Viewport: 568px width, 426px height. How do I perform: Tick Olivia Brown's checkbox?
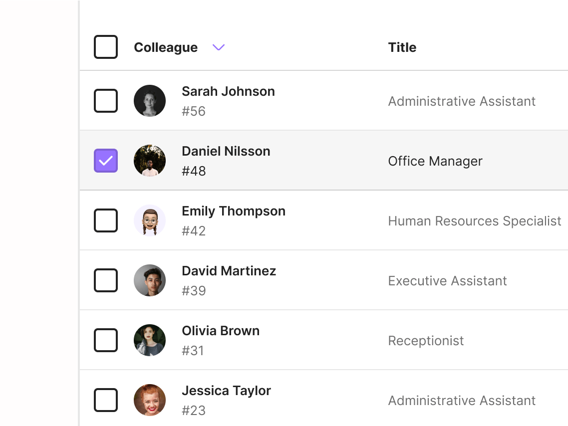click(x=105, y=340)
